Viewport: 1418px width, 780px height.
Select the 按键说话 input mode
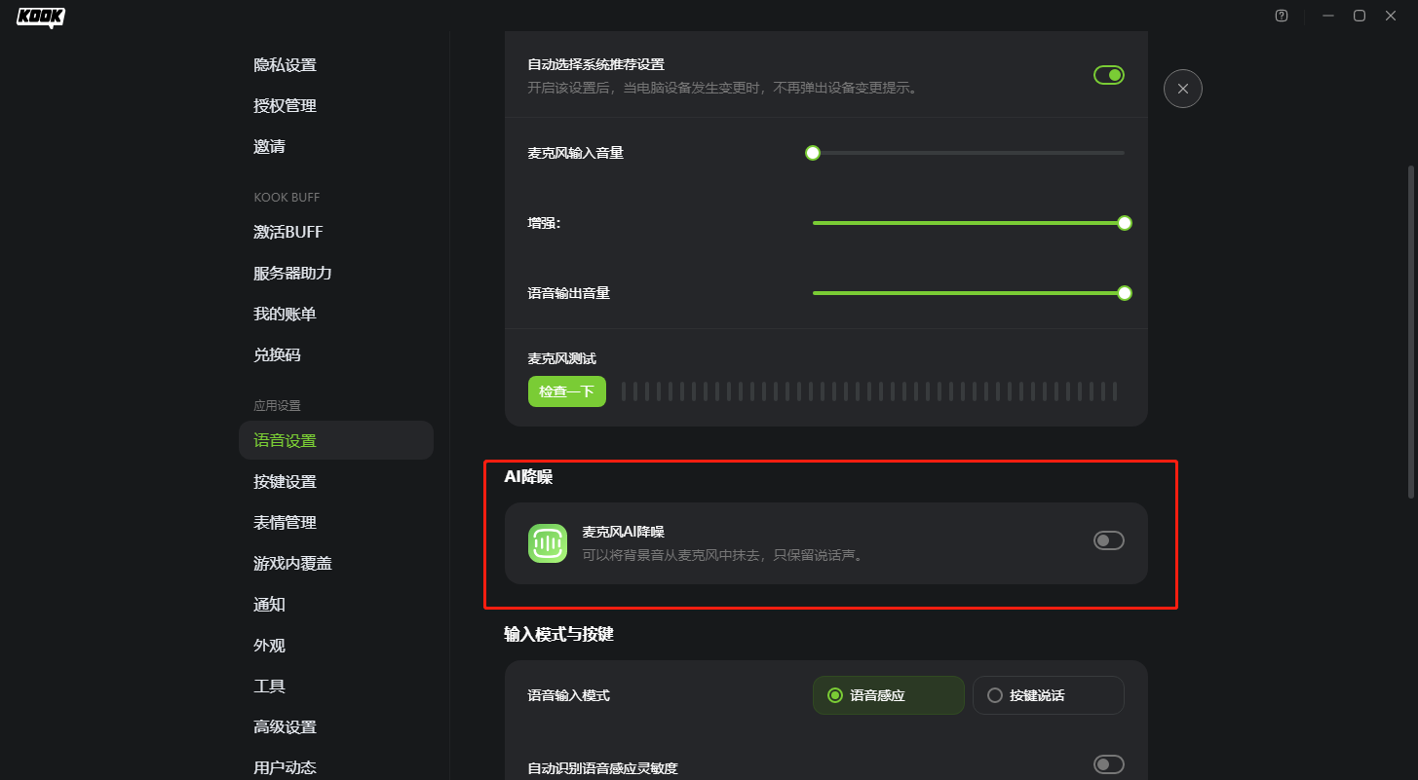(1049, 695)
